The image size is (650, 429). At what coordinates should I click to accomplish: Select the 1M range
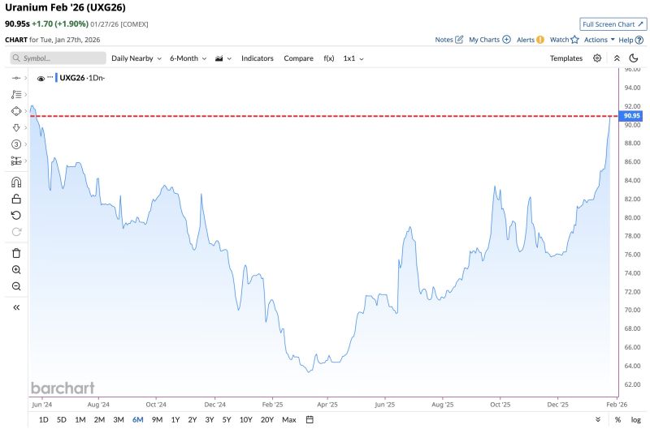pyautogui.click(x=80, y=419)
